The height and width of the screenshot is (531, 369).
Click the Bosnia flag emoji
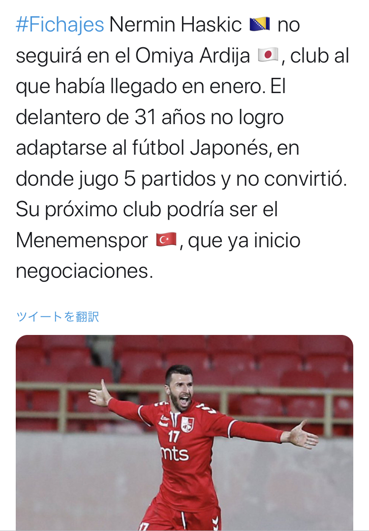(259, 25)
